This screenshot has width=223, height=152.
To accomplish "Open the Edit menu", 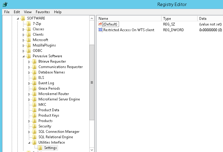I will [x=17, y=12].
